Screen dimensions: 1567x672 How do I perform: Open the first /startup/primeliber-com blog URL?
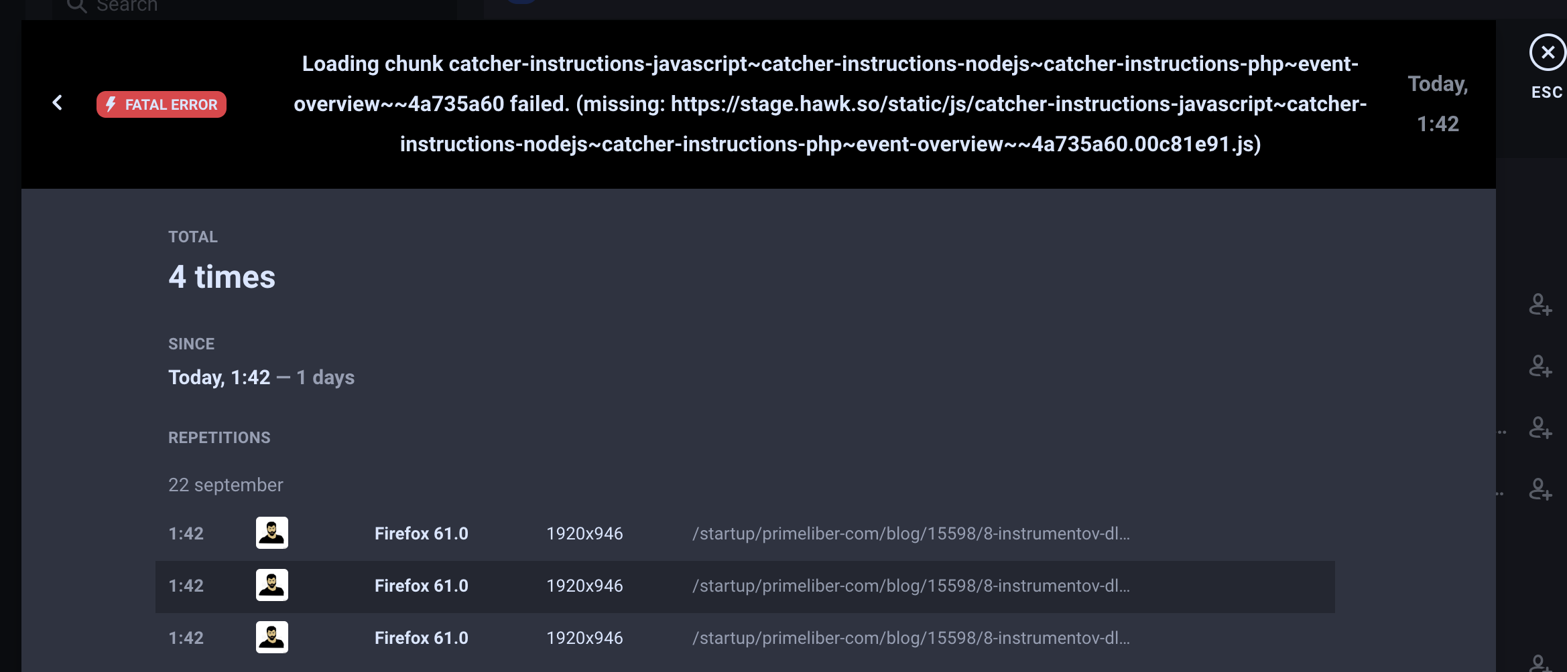coord(911,533)
